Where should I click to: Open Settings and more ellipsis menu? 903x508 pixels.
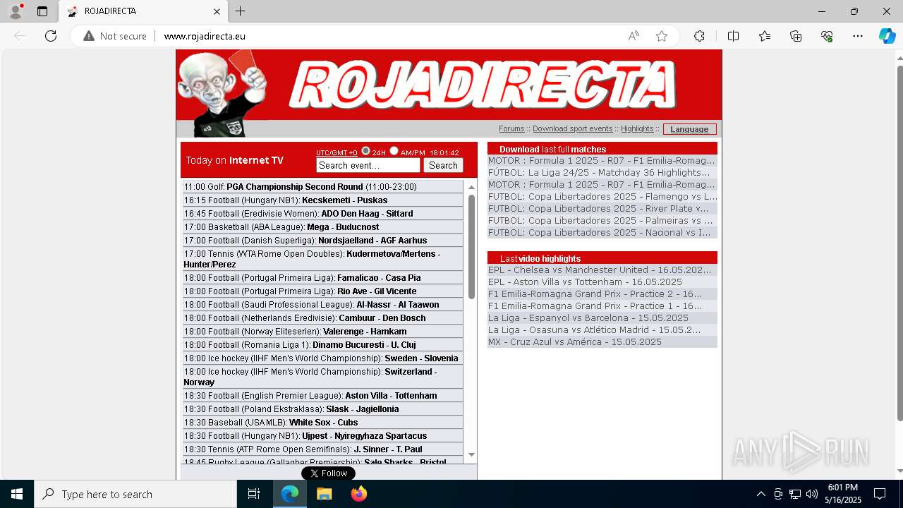[x=858, y=36]
